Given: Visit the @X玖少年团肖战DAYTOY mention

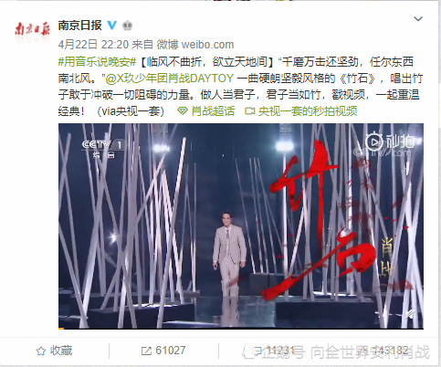Looking at the screenshot, I should [170, 79].
